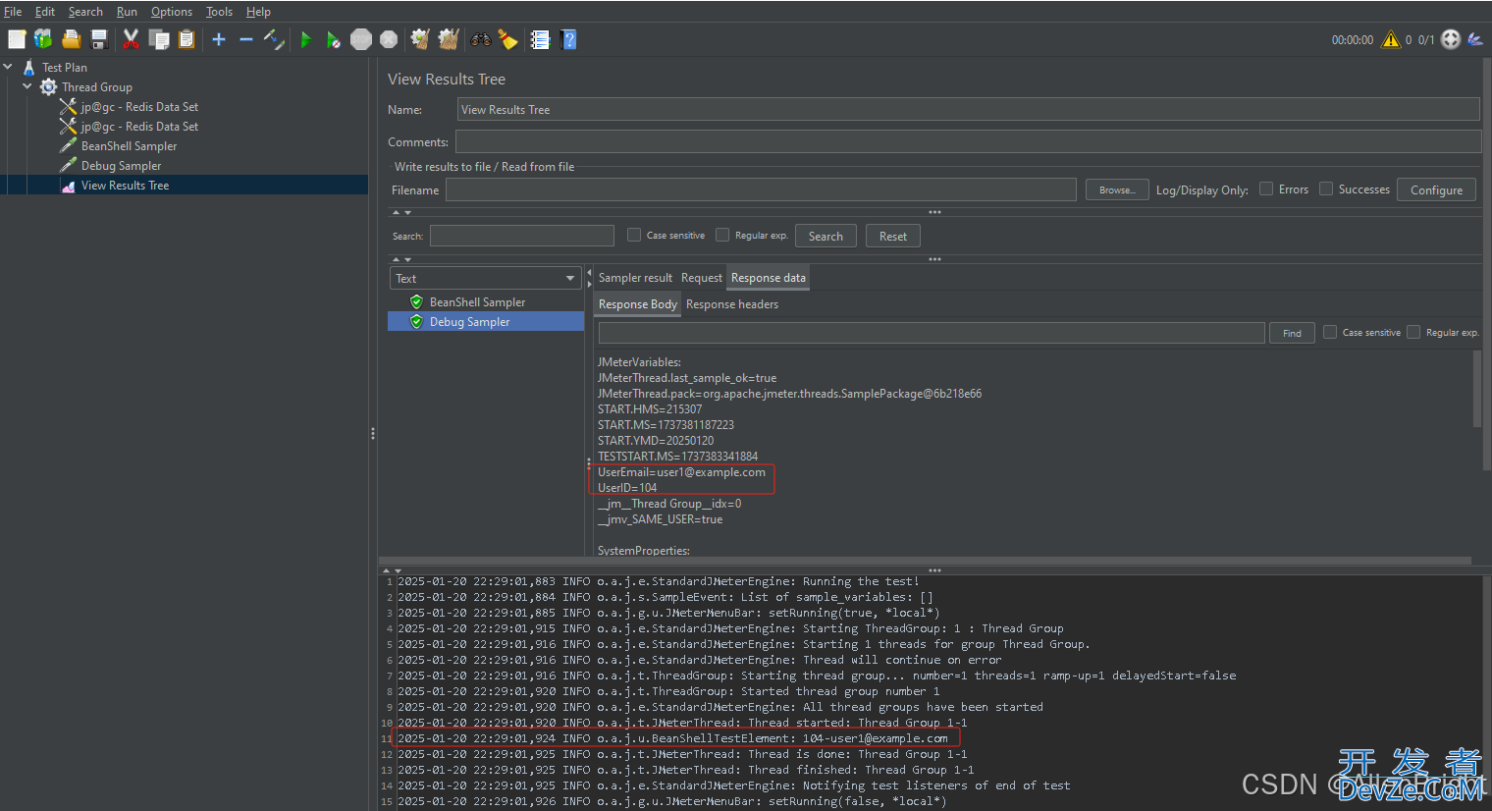Click the Cut scissors icon
The width and height of the screenshot is (1492, 811).
pos(131,39)
